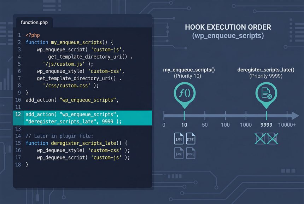
Task: Click the closing brace on line 9
Action: (x=27, y=93)
